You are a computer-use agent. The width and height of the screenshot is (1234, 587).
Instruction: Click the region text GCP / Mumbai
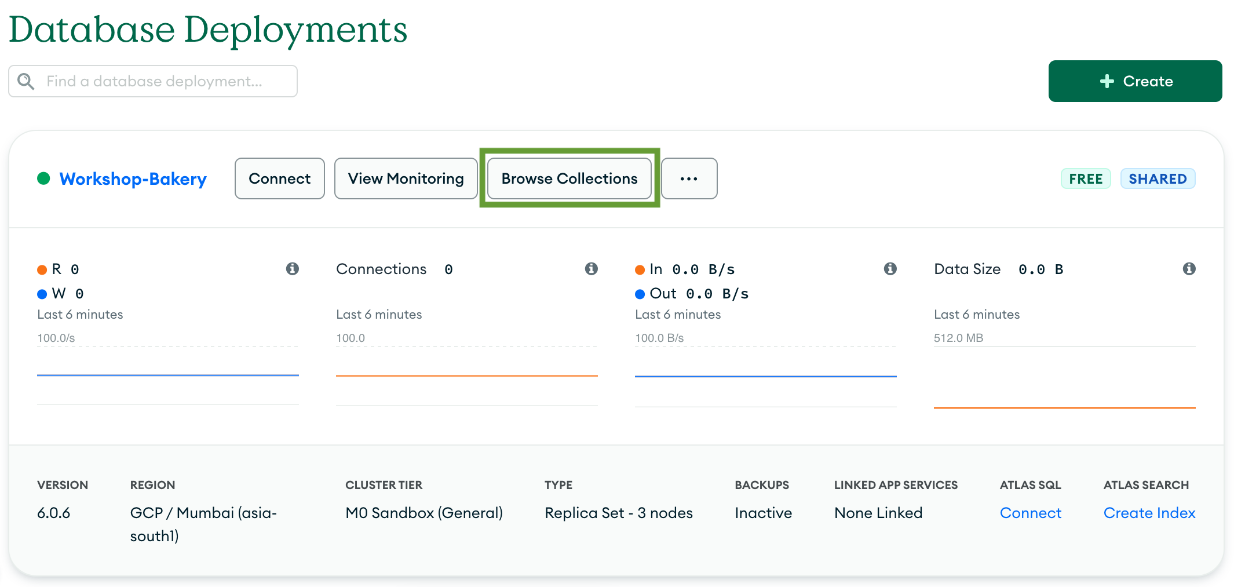[x=203, y=524]
